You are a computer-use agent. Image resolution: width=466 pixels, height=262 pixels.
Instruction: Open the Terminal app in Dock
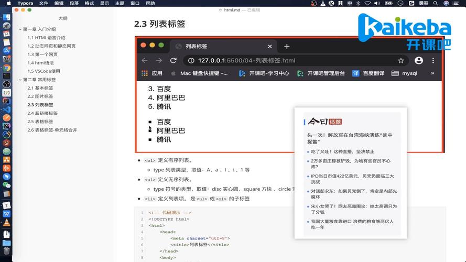click(6, 76)
